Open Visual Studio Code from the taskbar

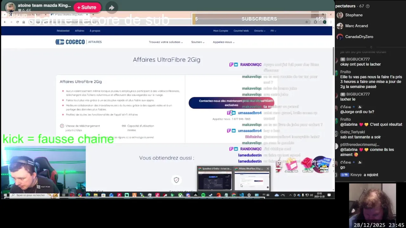pos(242,195)
